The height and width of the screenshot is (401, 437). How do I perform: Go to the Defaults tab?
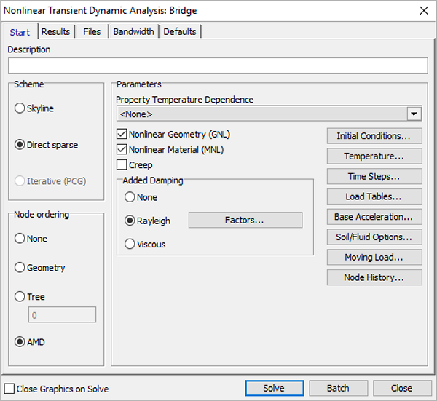click(179, 31)
